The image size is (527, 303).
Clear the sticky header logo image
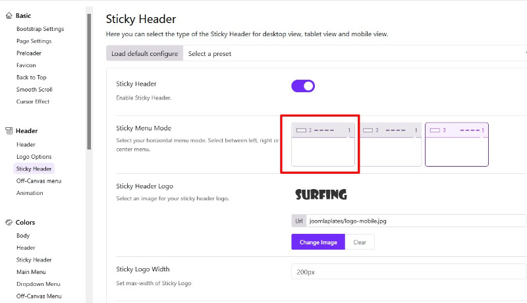(360, 242)
